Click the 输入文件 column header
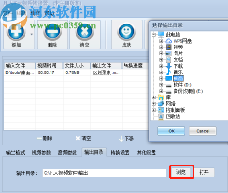This screenshot has width=228, height=193. click(20, 66)
